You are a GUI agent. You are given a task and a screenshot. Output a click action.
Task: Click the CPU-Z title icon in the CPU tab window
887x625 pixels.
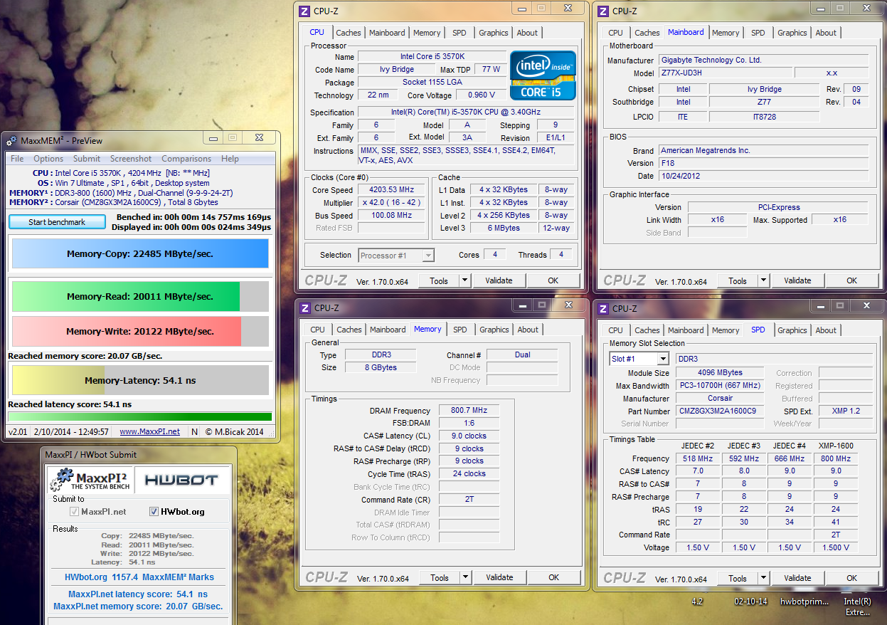[x=304, y=11]
